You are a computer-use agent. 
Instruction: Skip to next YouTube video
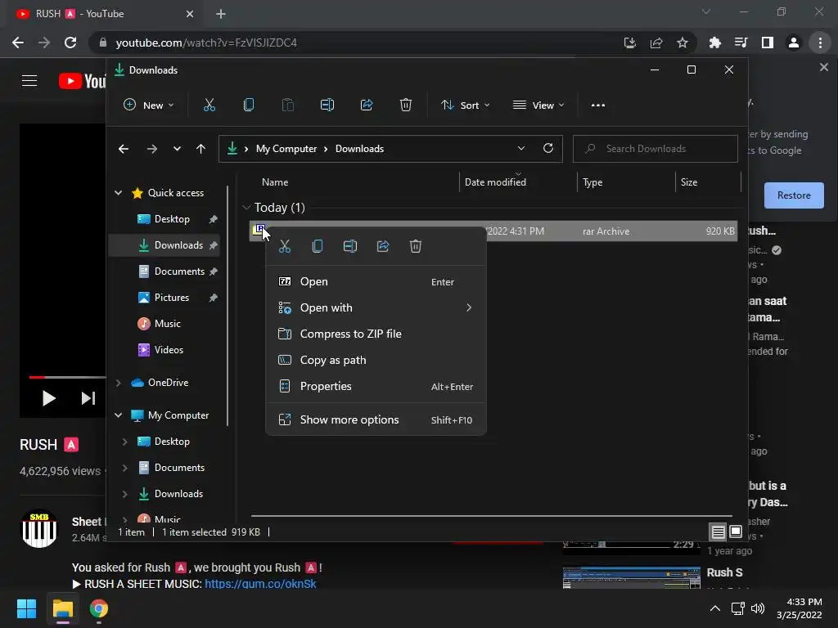[88, 398]
